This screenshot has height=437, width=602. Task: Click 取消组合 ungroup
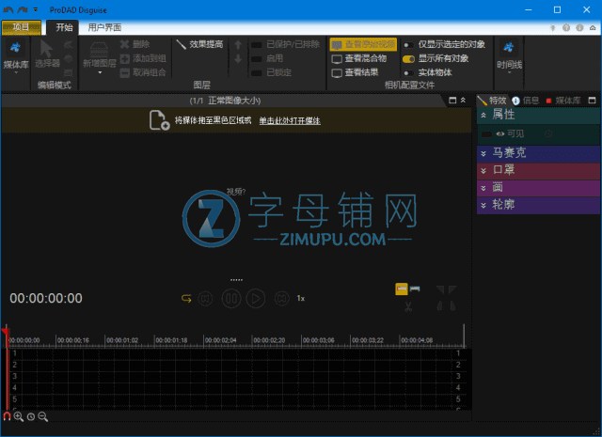tap(143, 72)
